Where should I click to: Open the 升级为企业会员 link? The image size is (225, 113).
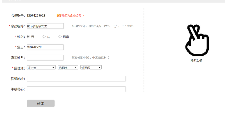73,15
